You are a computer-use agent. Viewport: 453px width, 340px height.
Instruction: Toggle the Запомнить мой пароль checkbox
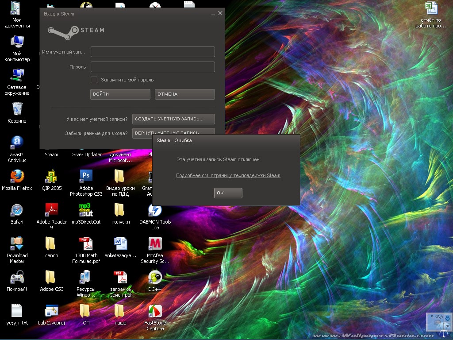point(94,80)
